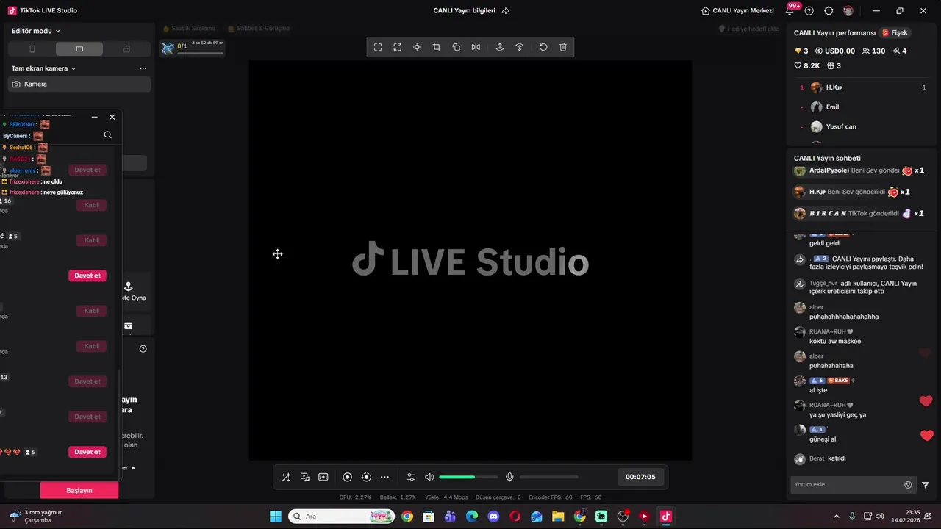
Task: Click the help circle icon in title bar
Action: pyautogui.click(x=809, y=11)
